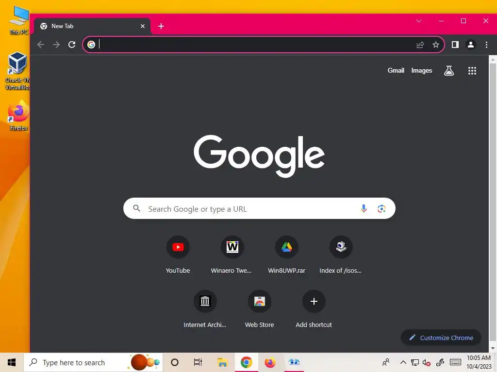Start voice search with microphone icon

coord(364,208)
